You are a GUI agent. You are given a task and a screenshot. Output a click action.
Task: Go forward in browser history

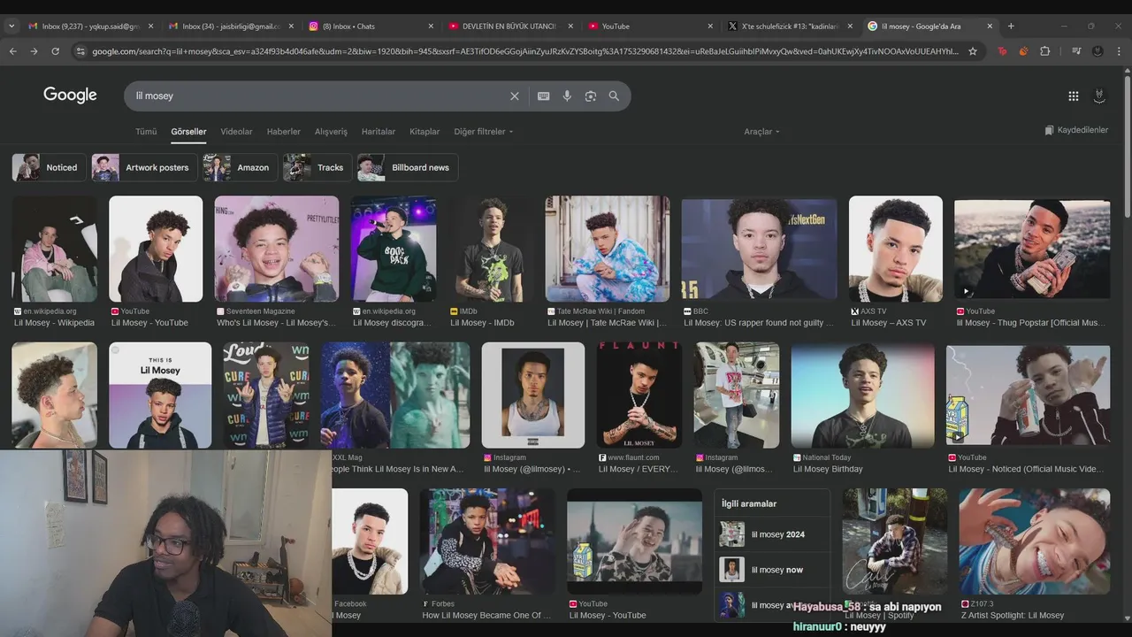pyautogui.click(x=34, y=51)
